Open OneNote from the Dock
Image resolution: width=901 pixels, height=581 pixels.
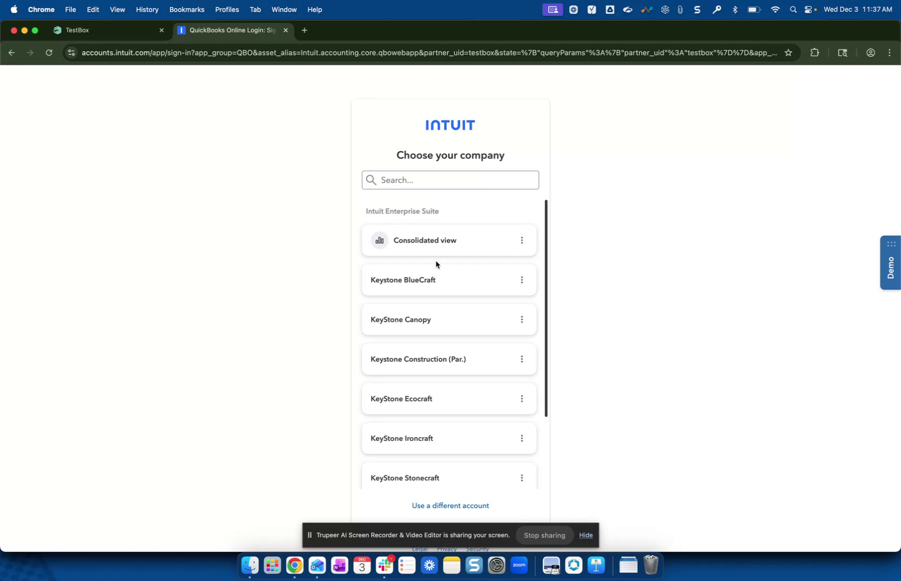click(x=339, y=565)
